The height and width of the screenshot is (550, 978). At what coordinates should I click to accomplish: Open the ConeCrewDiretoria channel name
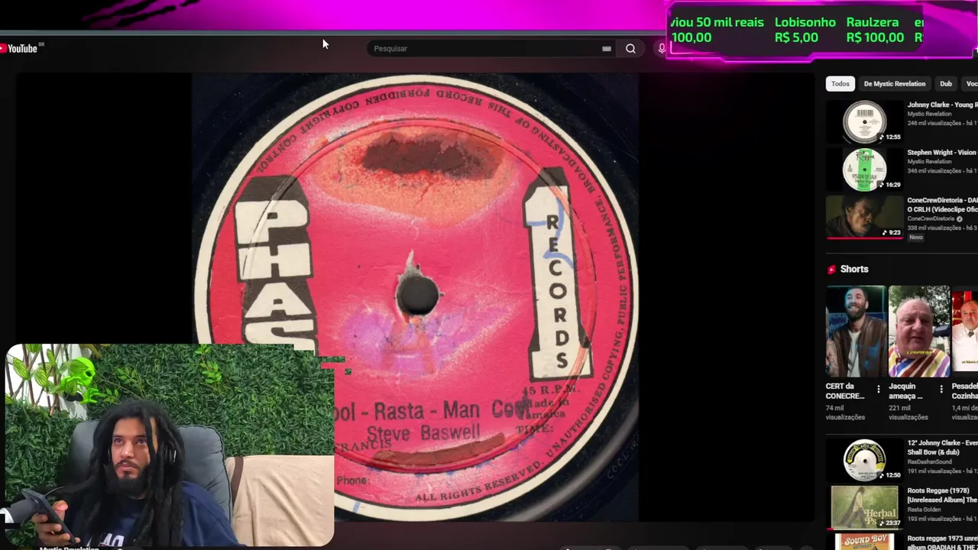(931, 218)
